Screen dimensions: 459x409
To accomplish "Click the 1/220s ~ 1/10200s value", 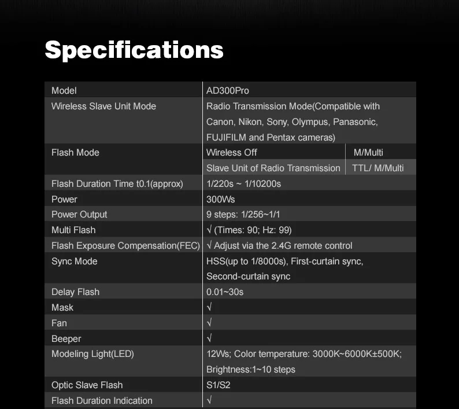I will pyautogui.click(x=243, y=183).
